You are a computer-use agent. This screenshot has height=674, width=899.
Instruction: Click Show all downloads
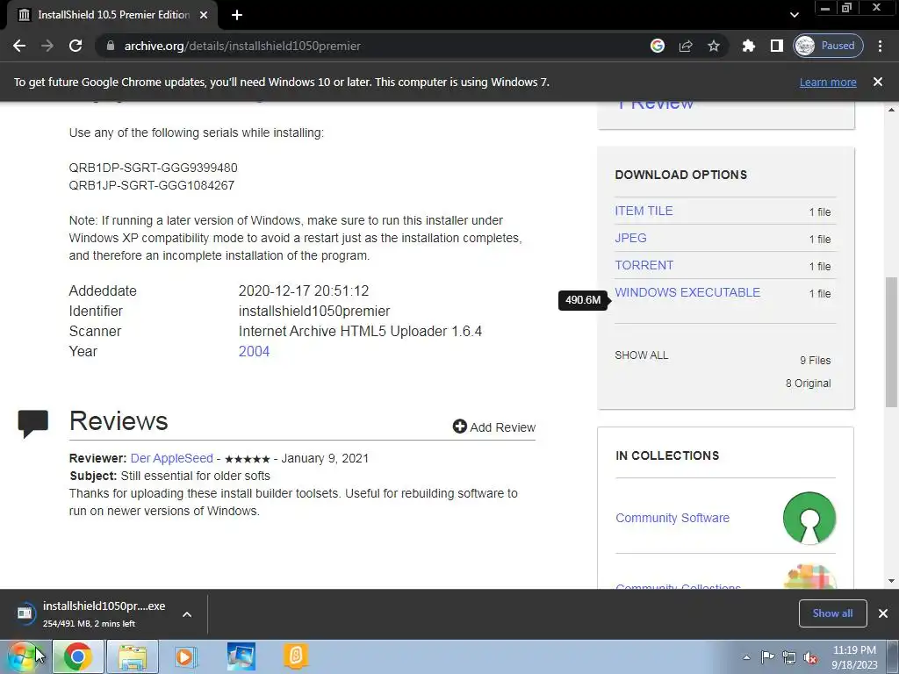(832, 613)
